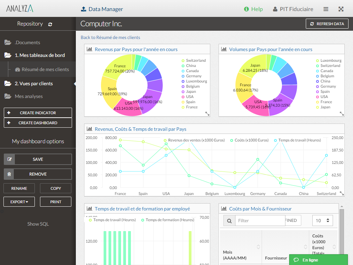Click the filter search magnifier icon
Viewport: 353px width, 265px height.
tap(229, 220)
